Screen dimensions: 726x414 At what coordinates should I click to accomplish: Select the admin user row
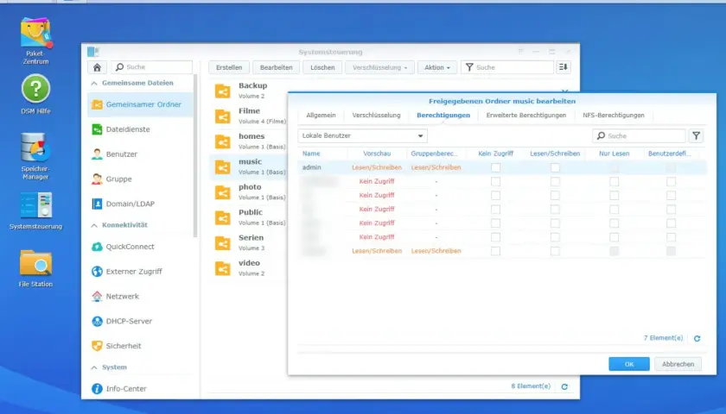(502, 167)
